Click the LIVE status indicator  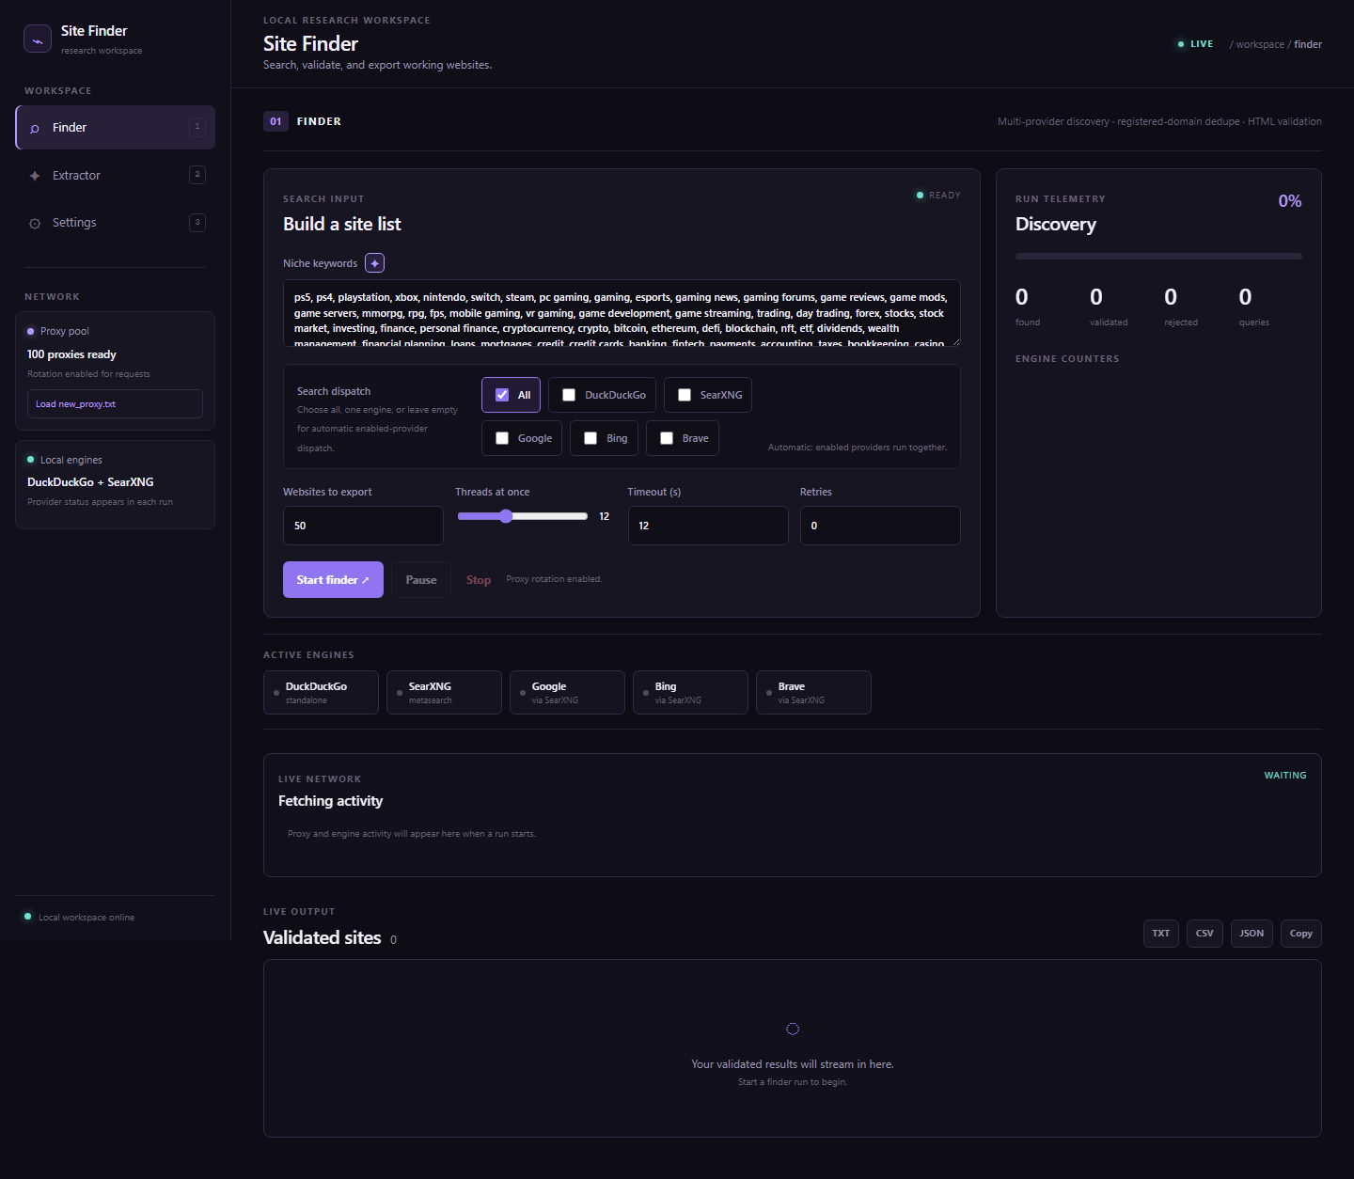pos(1195,44)
